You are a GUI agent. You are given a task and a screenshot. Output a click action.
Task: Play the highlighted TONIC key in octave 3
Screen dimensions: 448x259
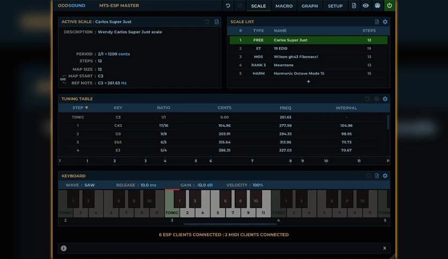click(x=172, y=208)
